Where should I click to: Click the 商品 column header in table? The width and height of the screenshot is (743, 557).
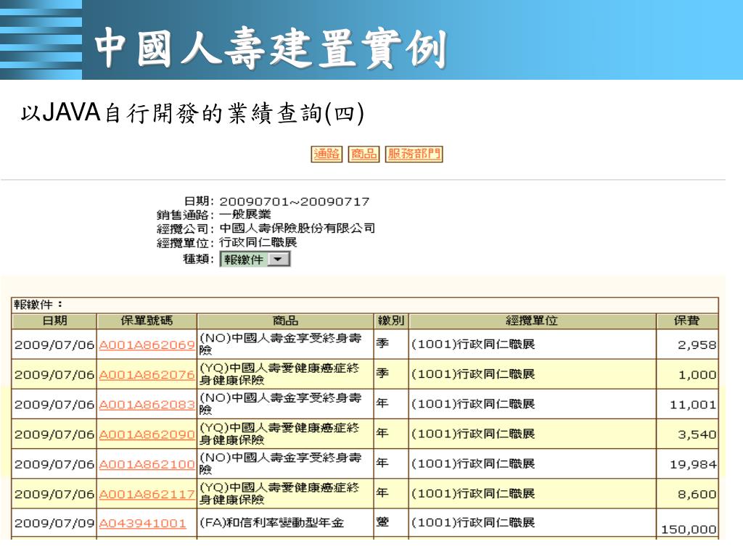[285, 321]
